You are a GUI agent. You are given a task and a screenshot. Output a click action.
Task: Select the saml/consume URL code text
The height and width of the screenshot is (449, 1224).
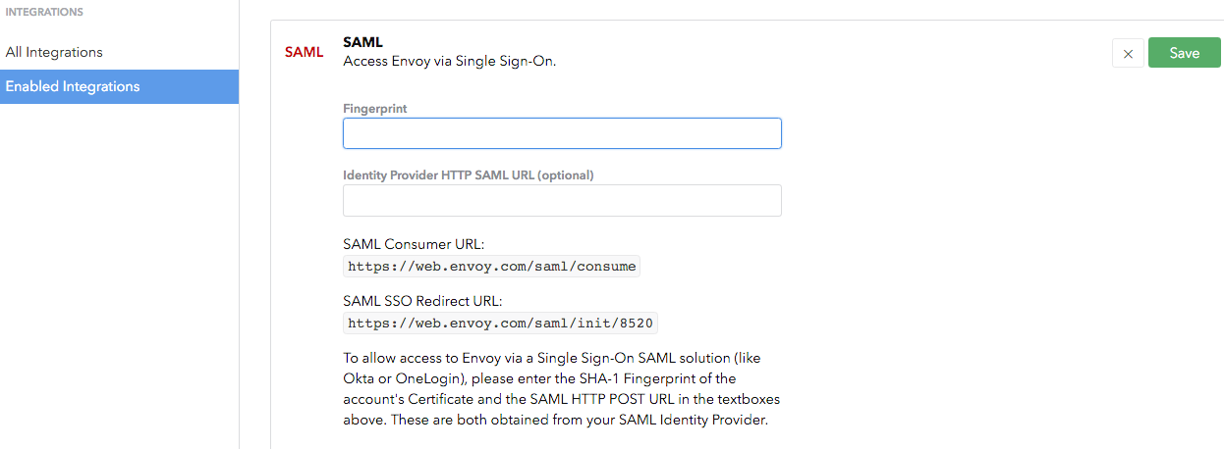(492, 267)
